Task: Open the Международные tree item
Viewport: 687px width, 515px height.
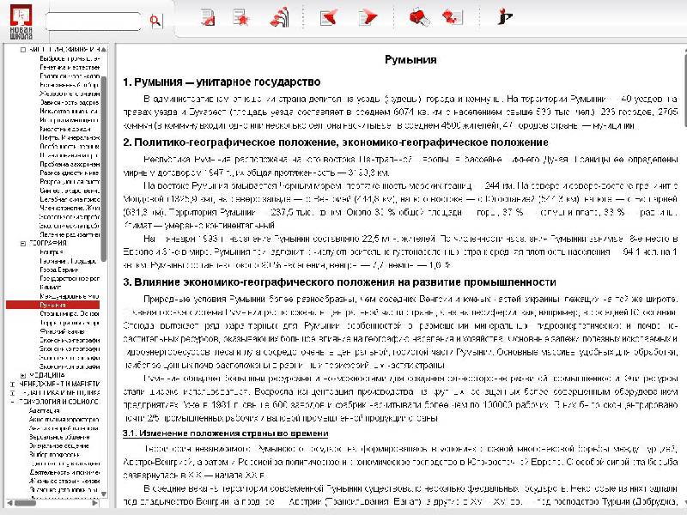Action: (x=70, y=296)
